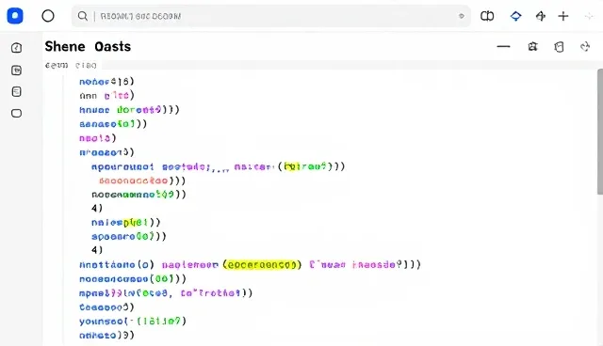Viewport: 603px width, 346px height.
Task: Focus the top search input field
Action: 271,16
